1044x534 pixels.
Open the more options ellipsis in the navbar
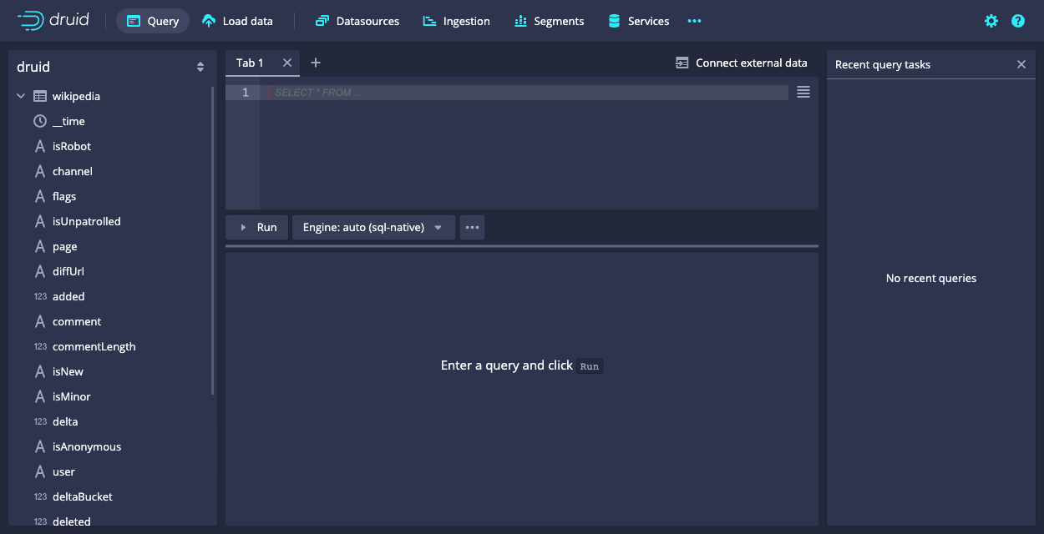pos(694,21)
